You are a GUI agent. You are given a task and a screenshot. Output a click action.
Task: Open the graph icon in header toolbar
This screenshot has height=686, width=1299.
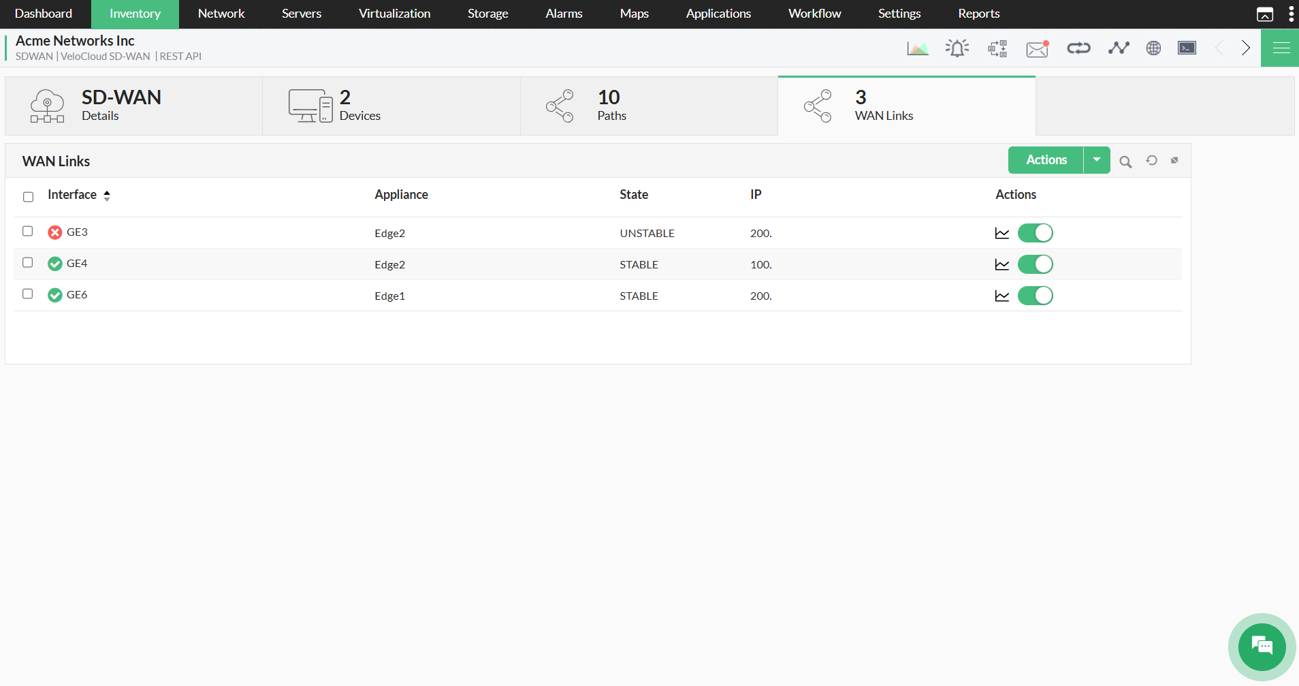(918, 48)
